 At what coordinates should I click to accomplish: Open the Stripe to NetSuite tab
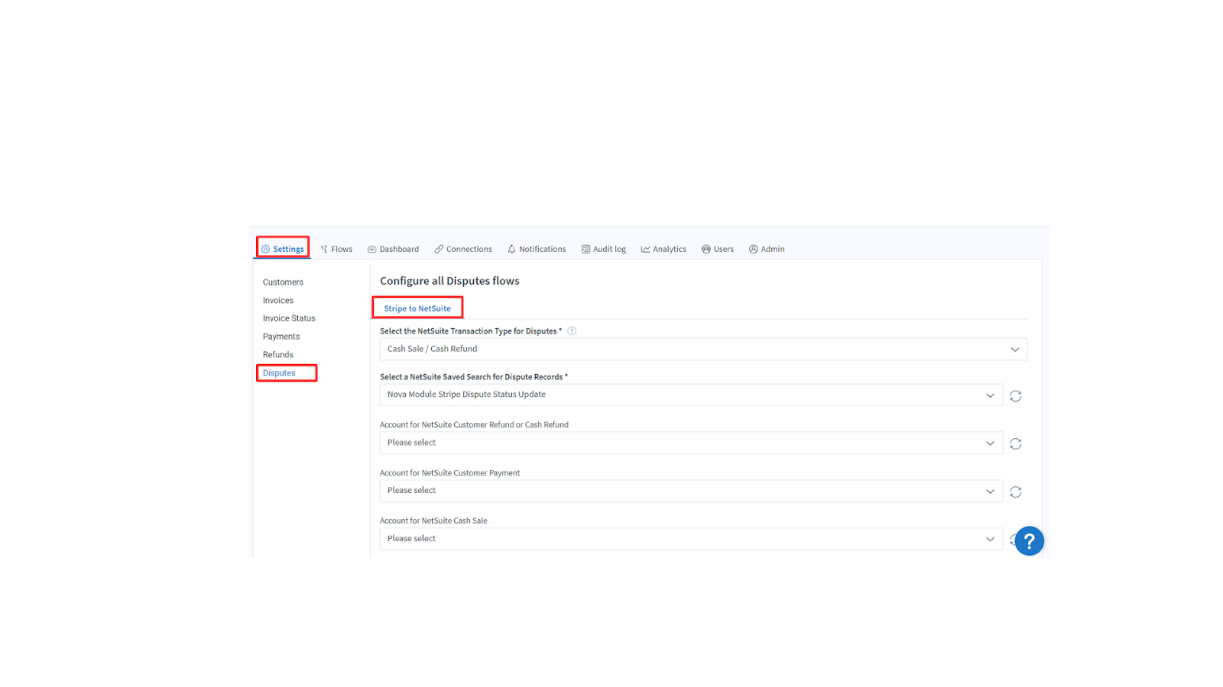pyautogui.click(x=417, y=308)
